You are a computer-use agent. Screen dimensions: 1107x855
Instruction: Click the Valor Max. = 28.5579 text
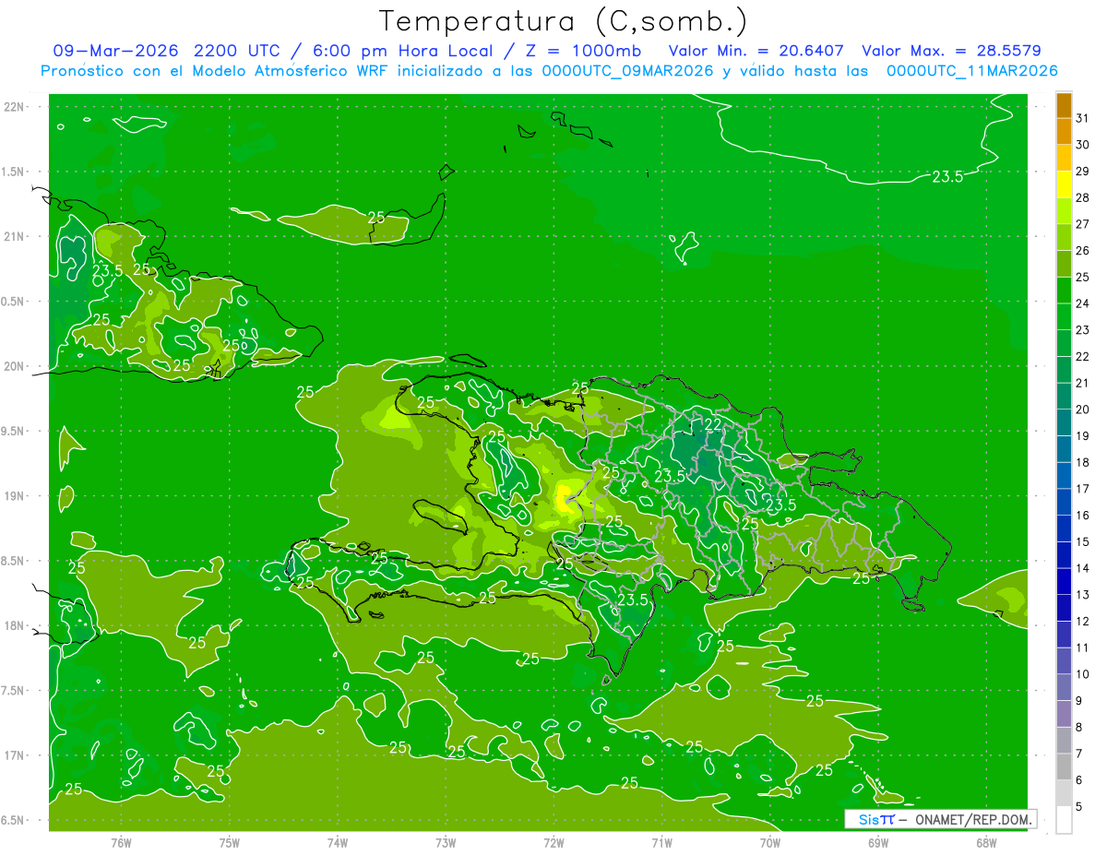[x=951, y=51]
